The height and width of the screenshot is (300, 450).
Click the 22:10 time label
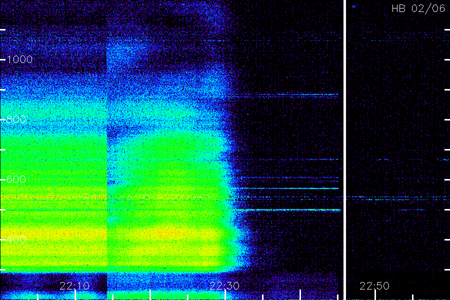point(74,285)
